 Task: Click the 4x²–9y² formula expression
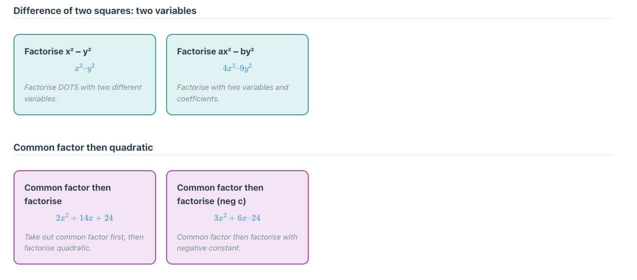pyautogui.click(x=237, y=67)
